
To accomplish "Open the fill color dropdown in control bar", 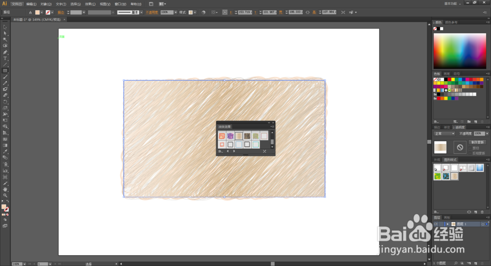I will click(x=42, y=13).
